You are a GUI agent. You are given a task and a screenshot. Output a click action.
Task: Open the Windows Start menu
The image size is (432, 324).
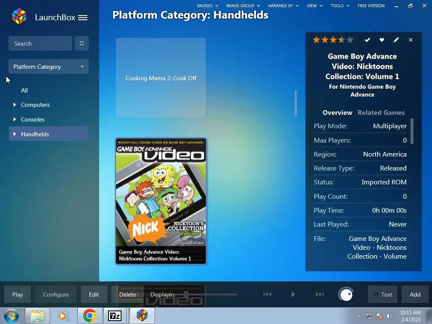[11, 316]
